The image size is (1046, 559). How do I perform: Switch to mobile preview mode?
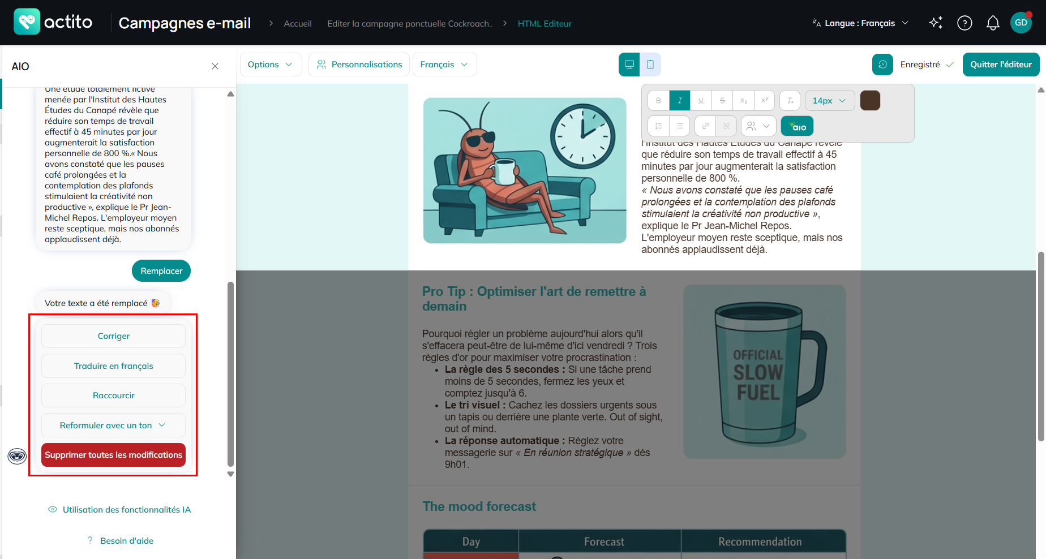coord(650,64)
